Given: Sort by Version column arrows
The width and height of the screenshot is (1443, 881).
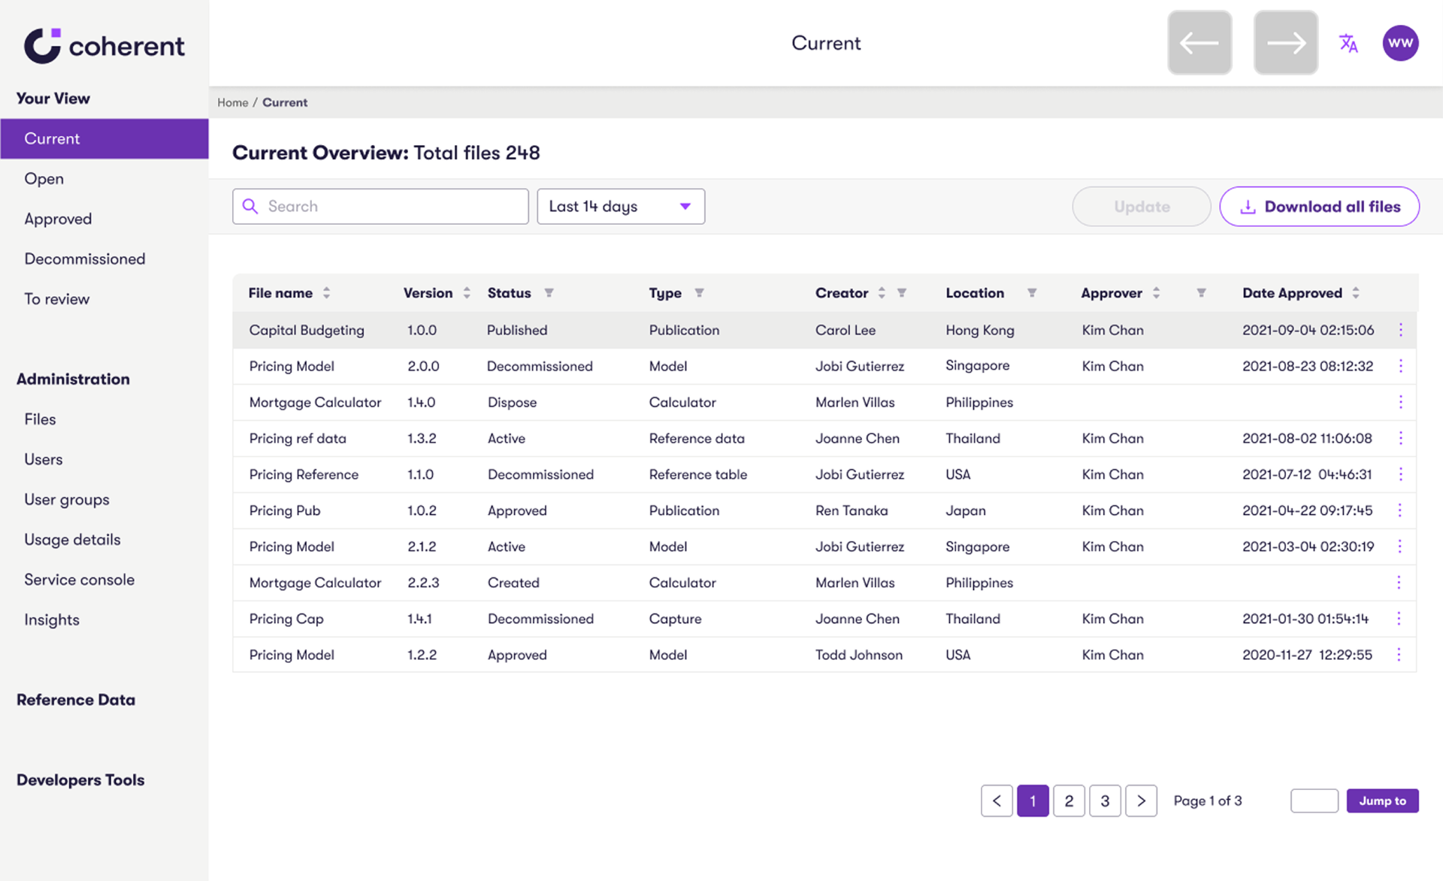Looking at the screenshot, I should click(x=467, y=293).
